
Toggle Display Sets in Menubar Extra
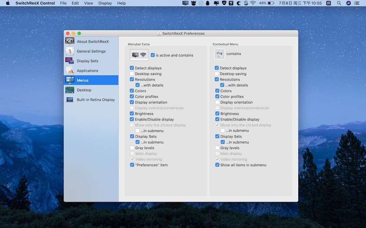coord(132,136)
